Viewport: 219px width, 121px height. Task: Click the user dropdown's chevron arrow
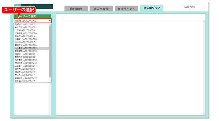point(50,21)
